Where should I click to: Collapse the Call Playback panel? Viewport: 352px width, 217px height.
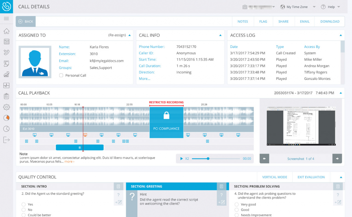(x=341, y=93)
